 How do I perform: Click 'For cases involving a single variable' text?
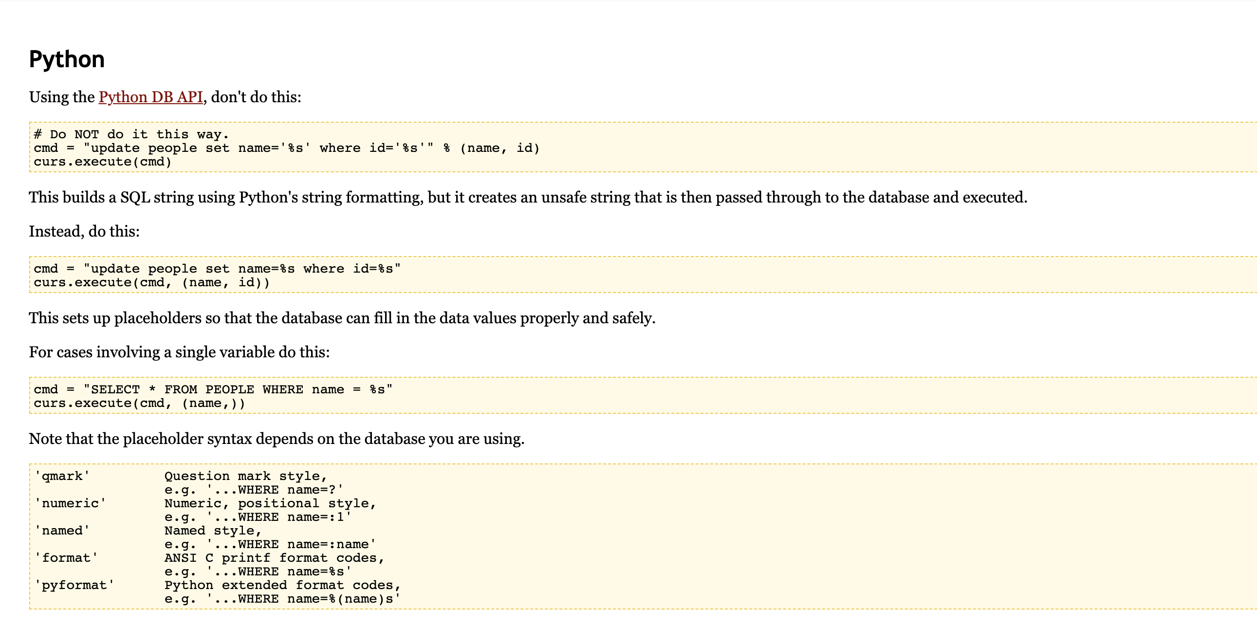[x=179, y=352]
